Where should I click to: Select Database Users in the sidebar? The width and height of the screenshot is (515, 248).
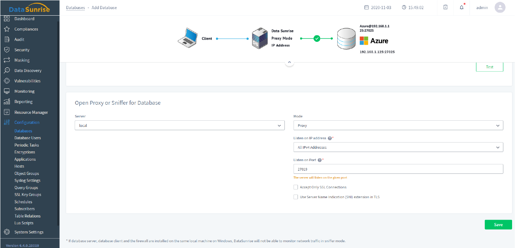click(28, 138)
